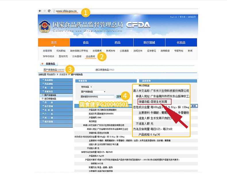Image resolution: width=227 pixels, height=183 pixels.
Task: Click the 国食健字 approval number input field
Action: 97,97
